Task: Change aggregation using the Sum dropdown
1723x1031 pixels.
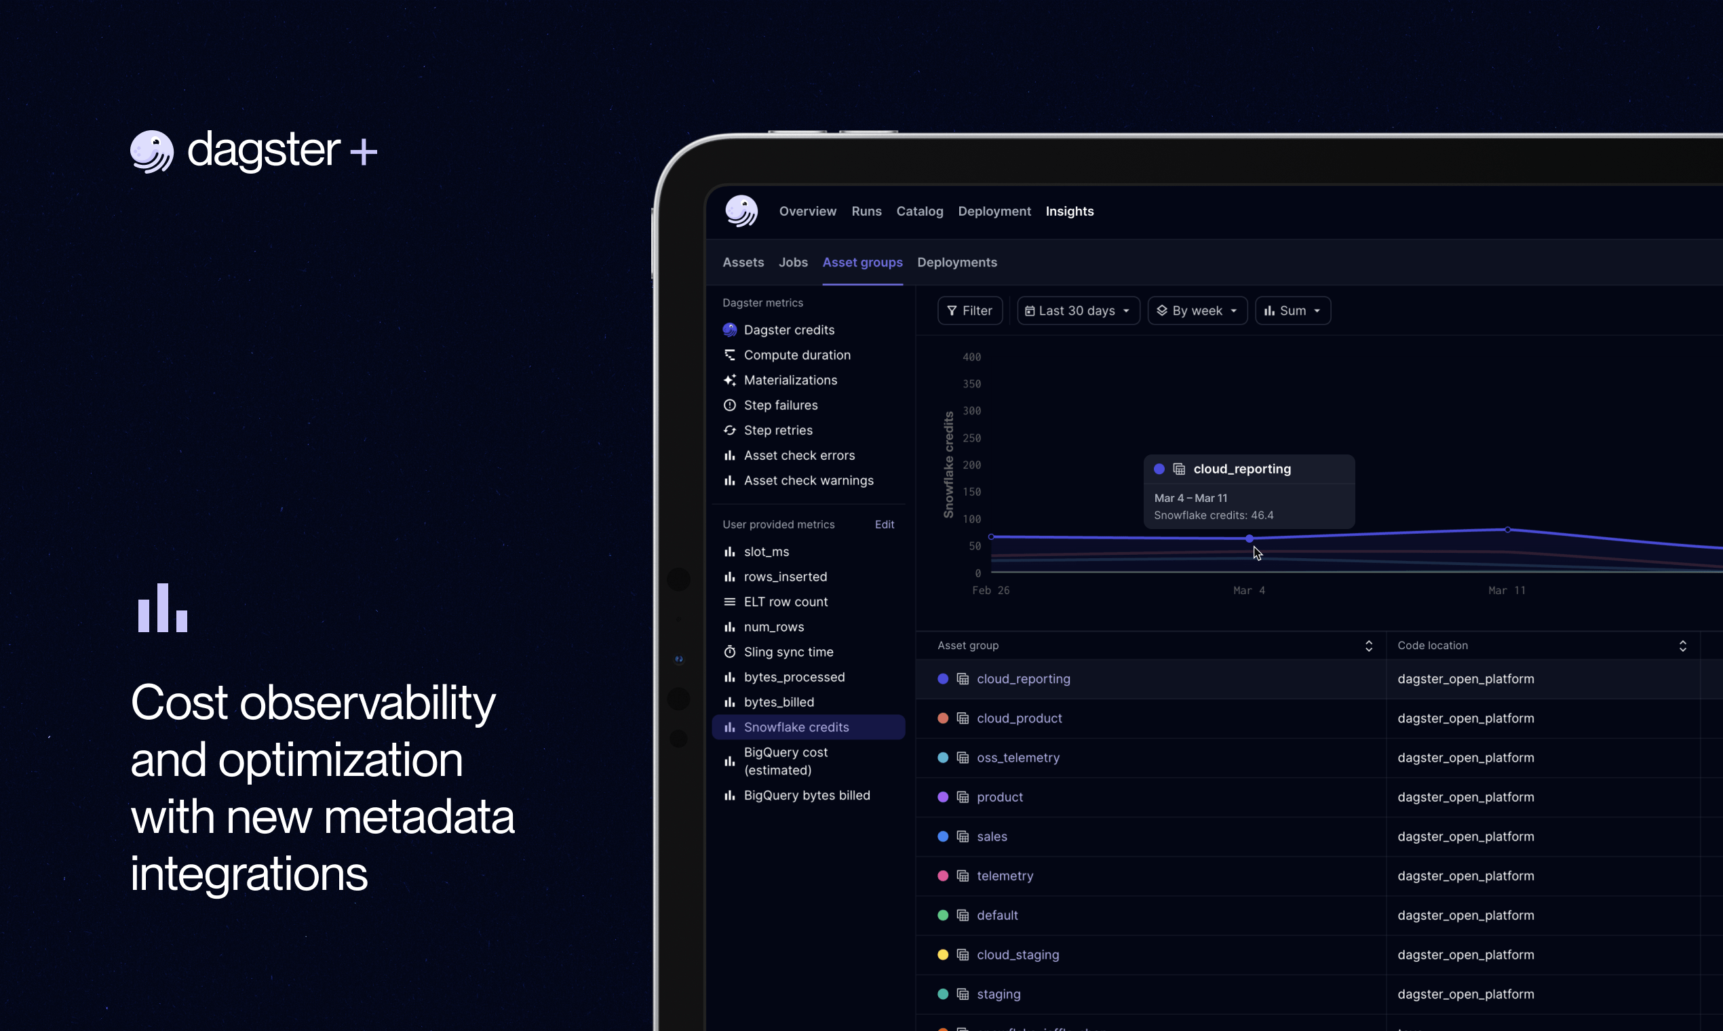Action: point(1292,311)
